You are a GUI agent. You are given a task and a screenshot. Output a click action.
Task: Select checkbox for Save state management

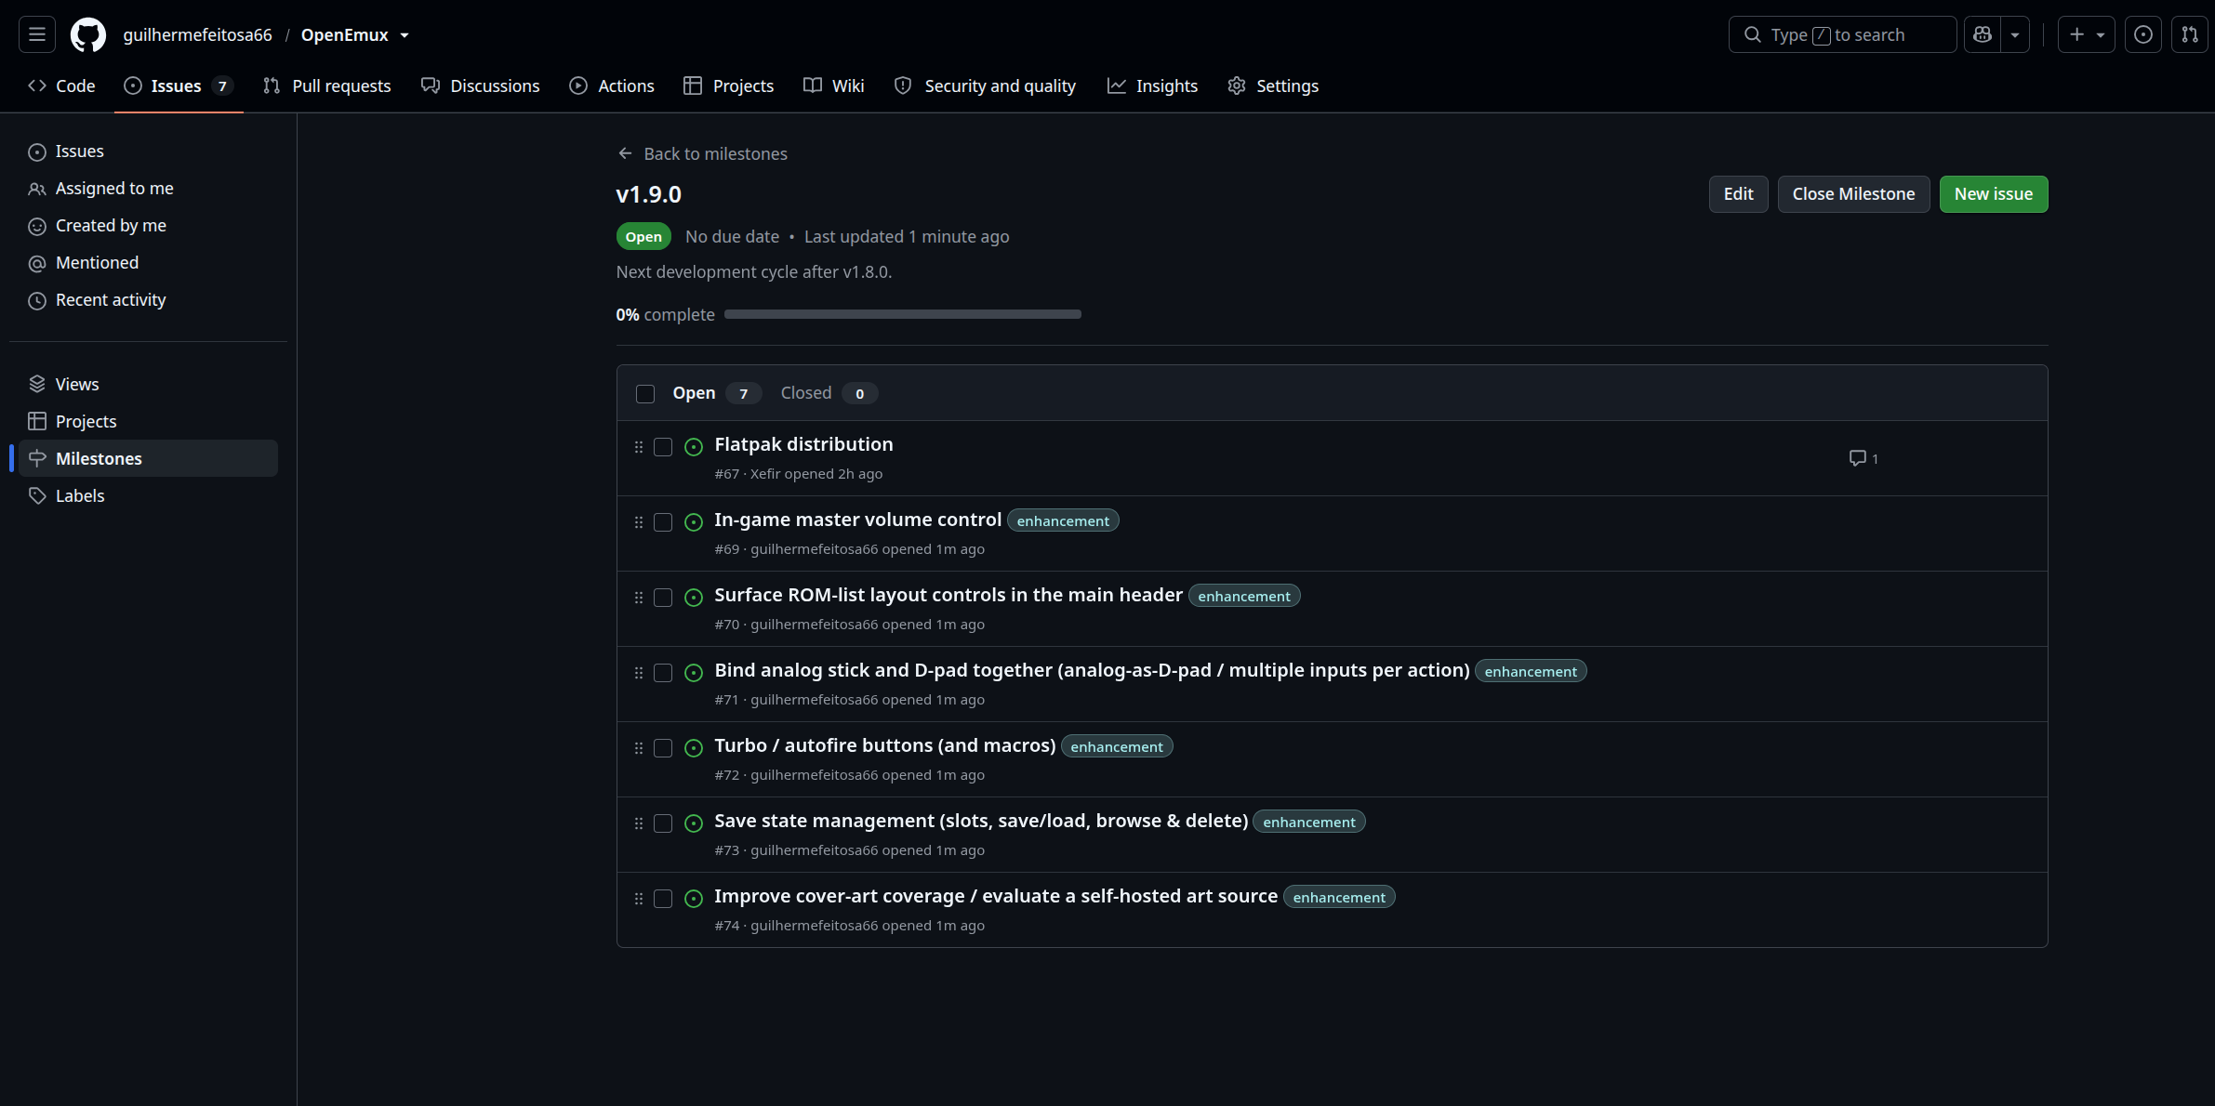(663, 823)
